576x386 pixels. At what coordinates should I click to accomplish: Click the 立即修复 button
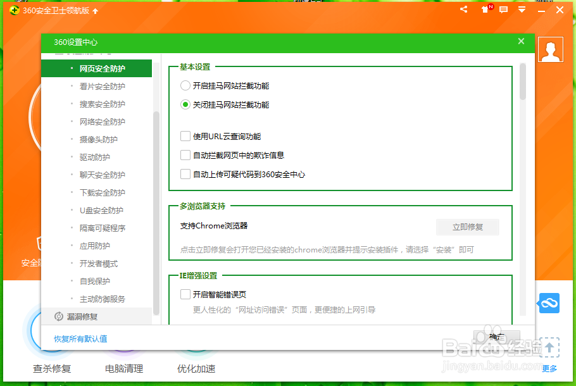467,227
